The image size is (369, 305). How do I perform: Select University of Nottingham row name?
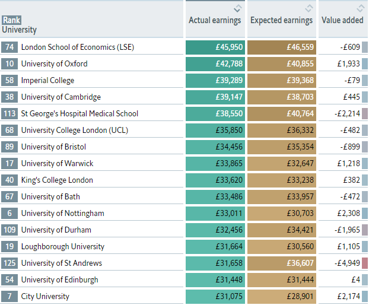click(63, 214)
